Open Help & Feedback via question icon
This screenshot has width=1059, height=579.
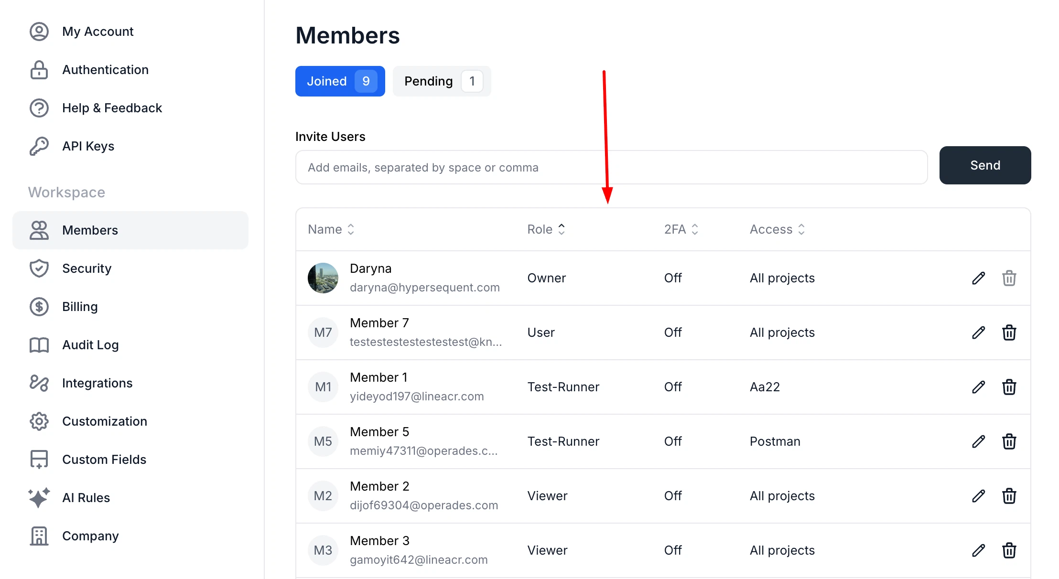tap(39, 108)
